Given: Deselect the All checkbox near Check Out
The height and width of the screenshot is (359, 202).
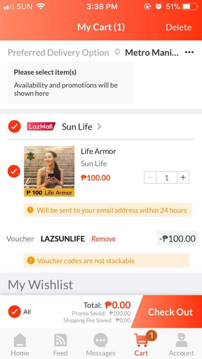Looking at the screenshot, I should [x=14, y=311].
